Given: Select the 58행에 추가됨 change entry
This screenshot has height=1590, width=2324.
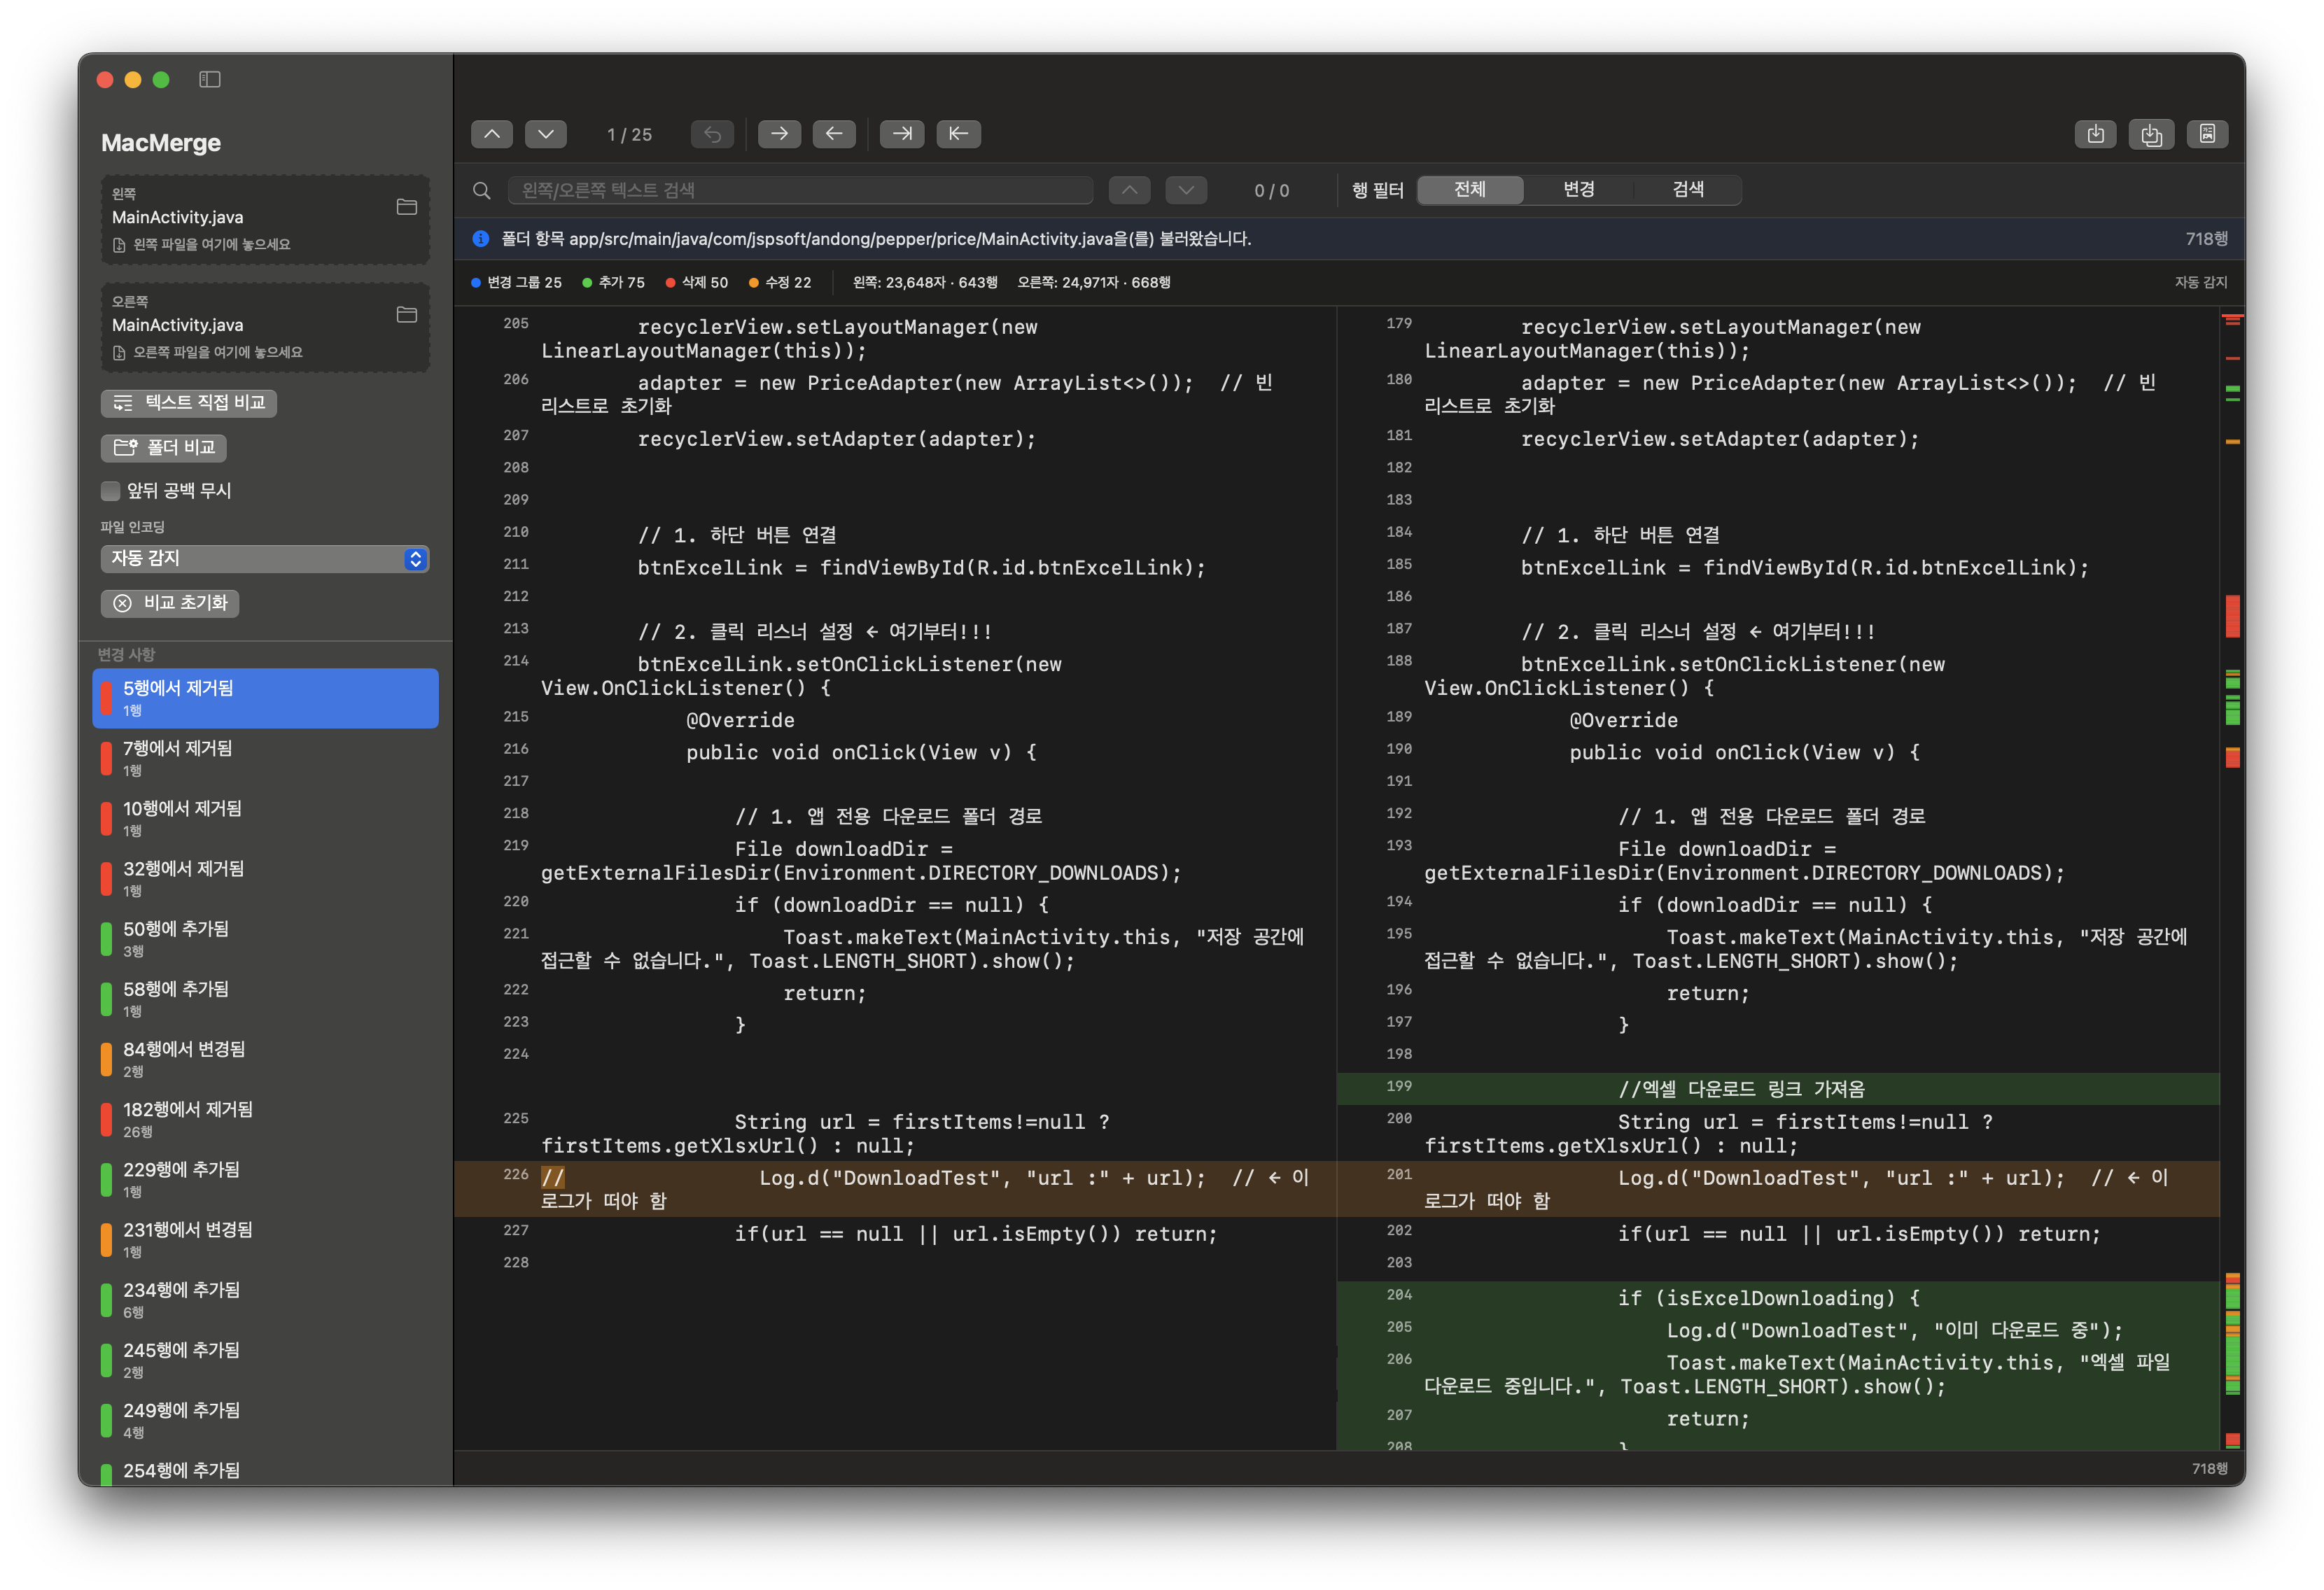Looking at the screenshot, I should 265,999.
